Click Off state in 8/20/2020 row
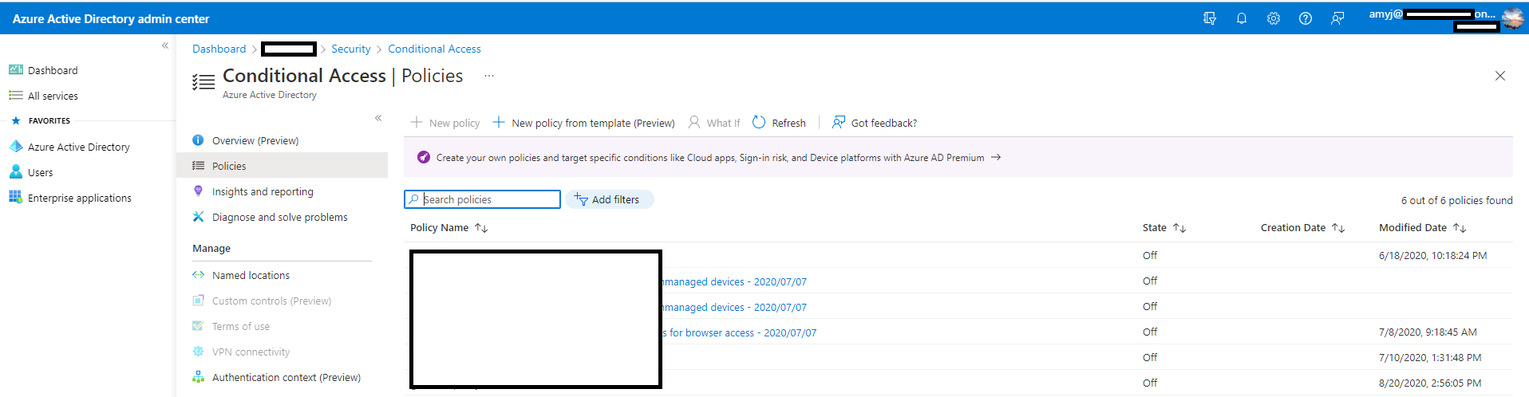Image resolution: width=1529 pixels, height=397 pixels. (1150, 383)
